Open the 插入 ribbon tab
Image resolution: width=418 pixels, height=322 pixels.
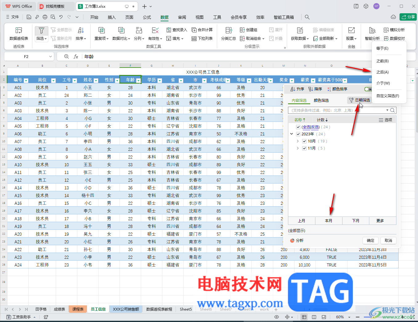pyautogui.click(x=112, y=17)
